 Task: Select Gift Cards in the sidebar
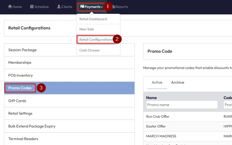pyautogui.click(x=17, y=101)
